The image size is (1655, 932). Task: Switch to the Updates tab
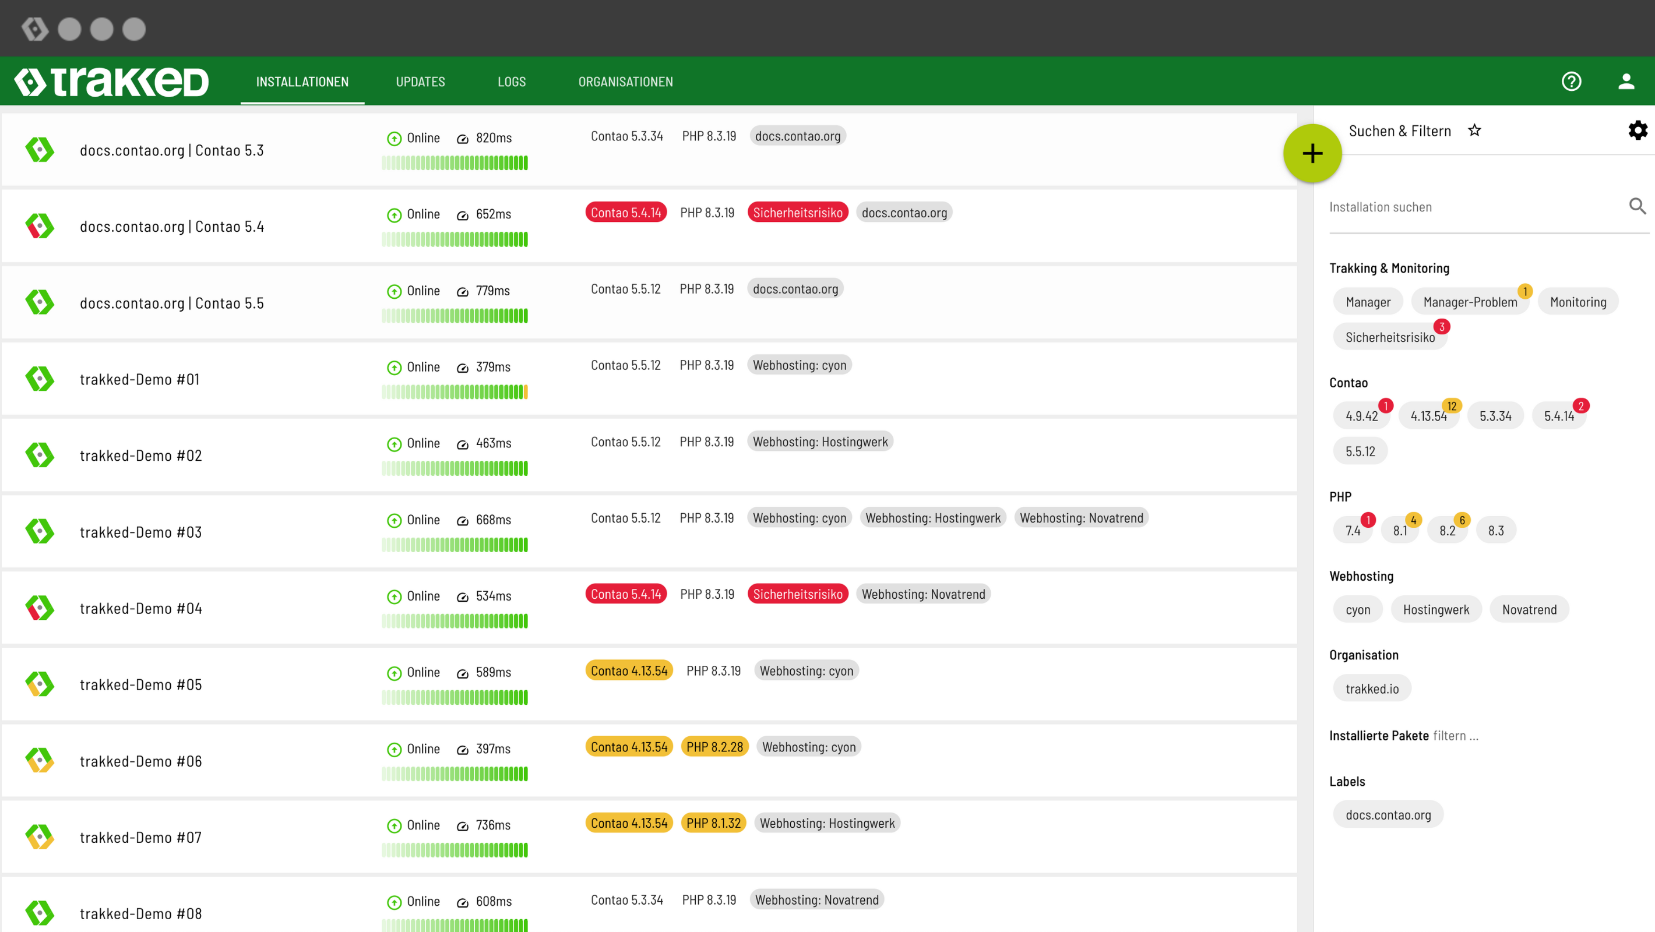coord(420,82)
